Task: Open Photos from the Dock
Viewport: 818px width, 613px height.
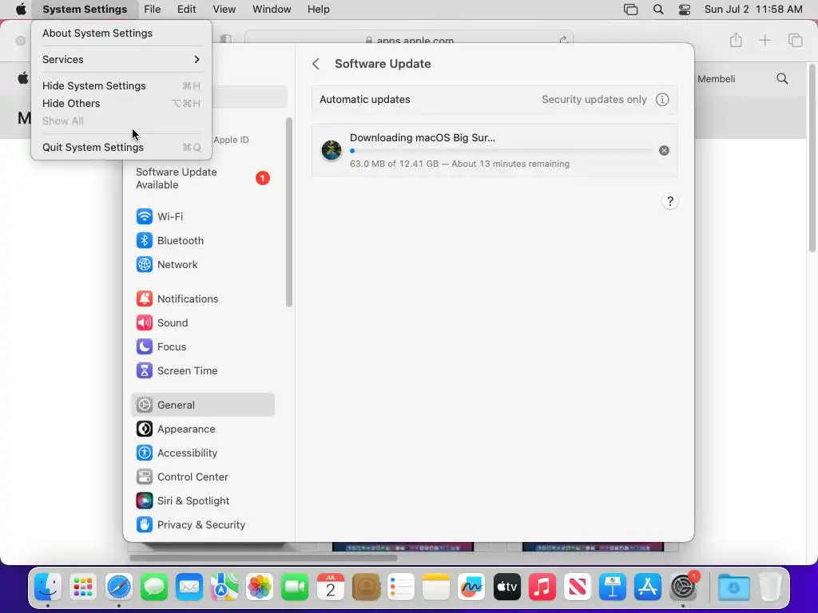Action: [x=260, y=587]
